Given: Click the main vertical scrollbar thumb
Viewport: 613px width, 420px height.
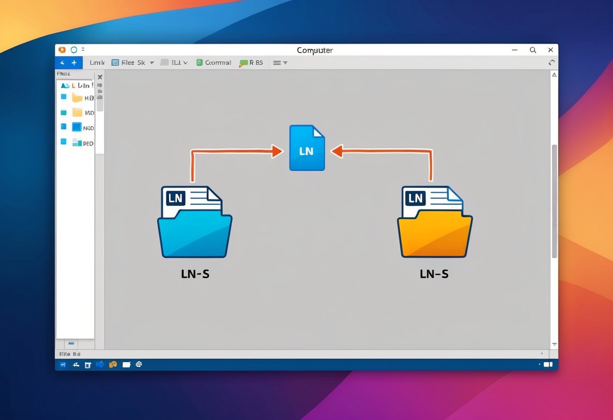Looking at the screenshot, I should (554, 202).
